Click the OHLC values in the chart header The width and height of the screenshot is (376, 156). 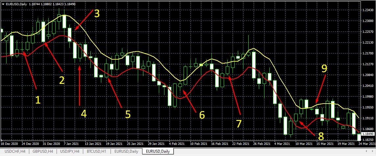pos(47,4)
